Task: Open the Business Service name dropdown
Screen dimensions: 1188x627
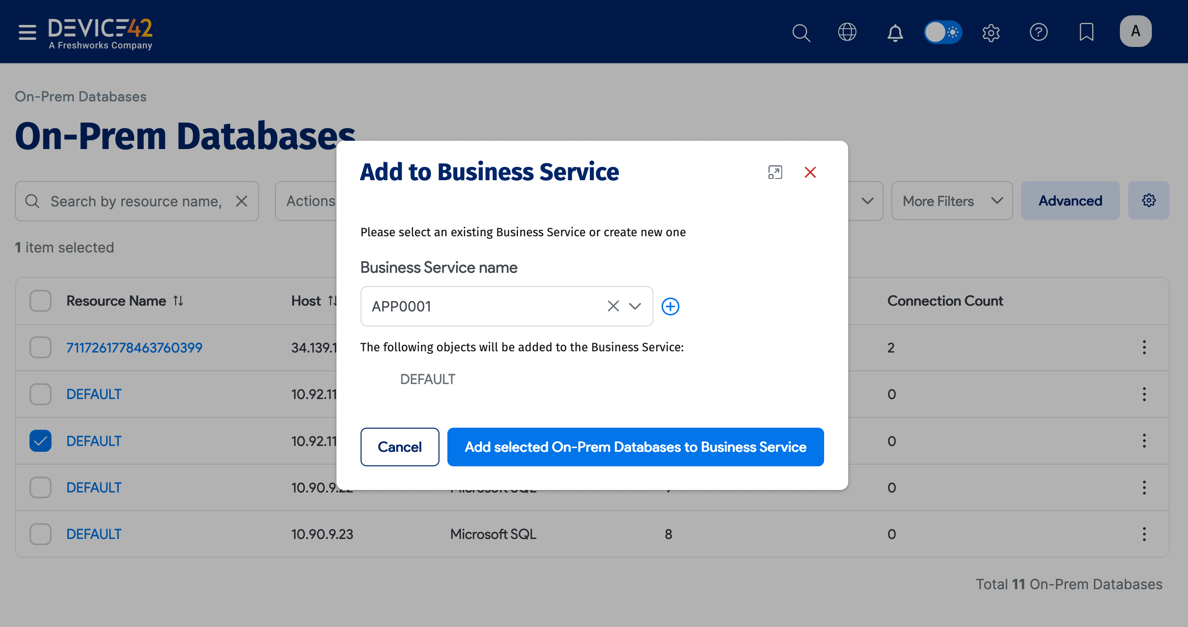Action: point(635,306)
